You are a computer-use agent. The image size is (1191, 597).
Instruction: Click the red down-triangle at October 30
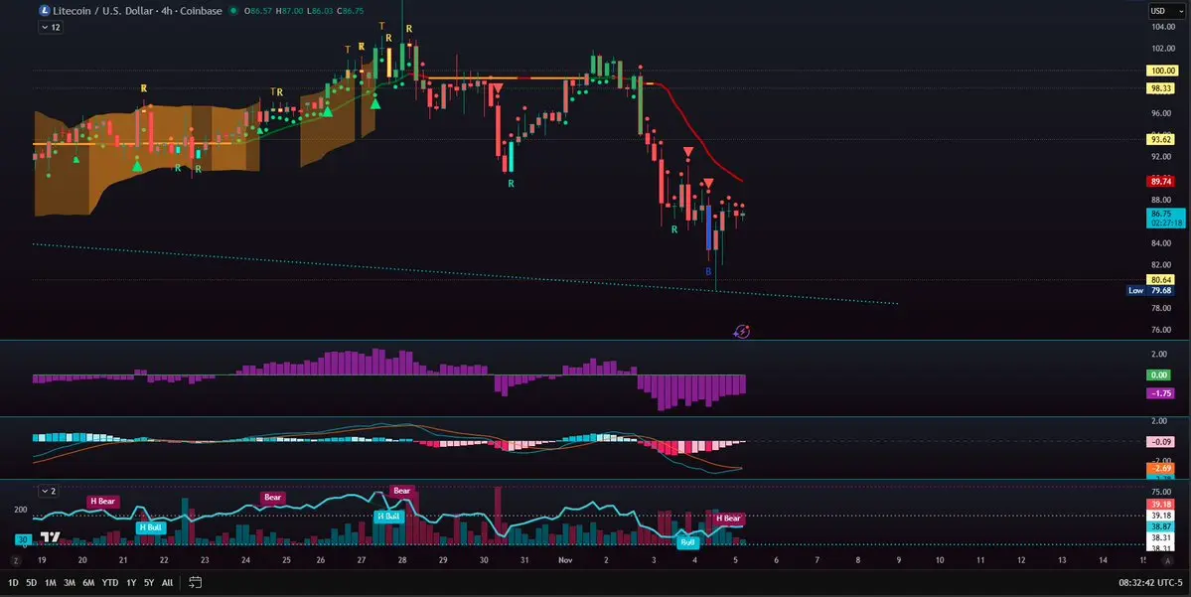pos(497,89)
